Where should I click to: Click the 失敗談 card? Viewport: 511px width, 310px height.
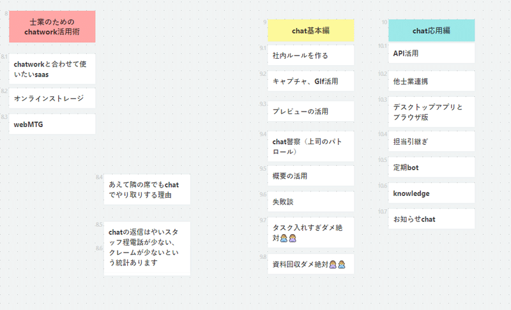click(311, 202)
